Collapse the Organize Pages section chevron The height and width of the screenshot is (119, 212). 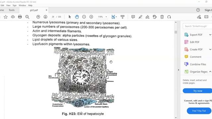click(x=210, y=72)
